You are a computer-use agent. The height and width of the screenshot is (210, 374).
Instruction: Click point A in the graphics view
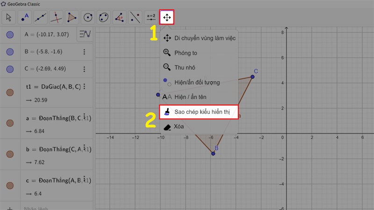click(x=158, y=95)
